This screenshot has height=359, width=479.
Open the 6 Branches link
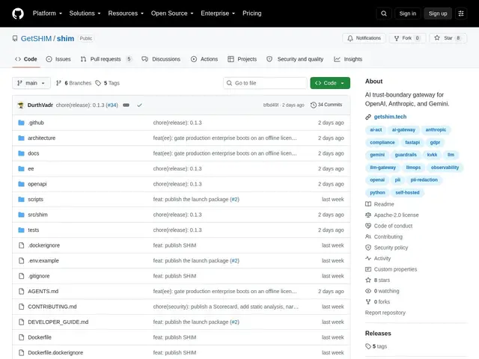point(73,83)
